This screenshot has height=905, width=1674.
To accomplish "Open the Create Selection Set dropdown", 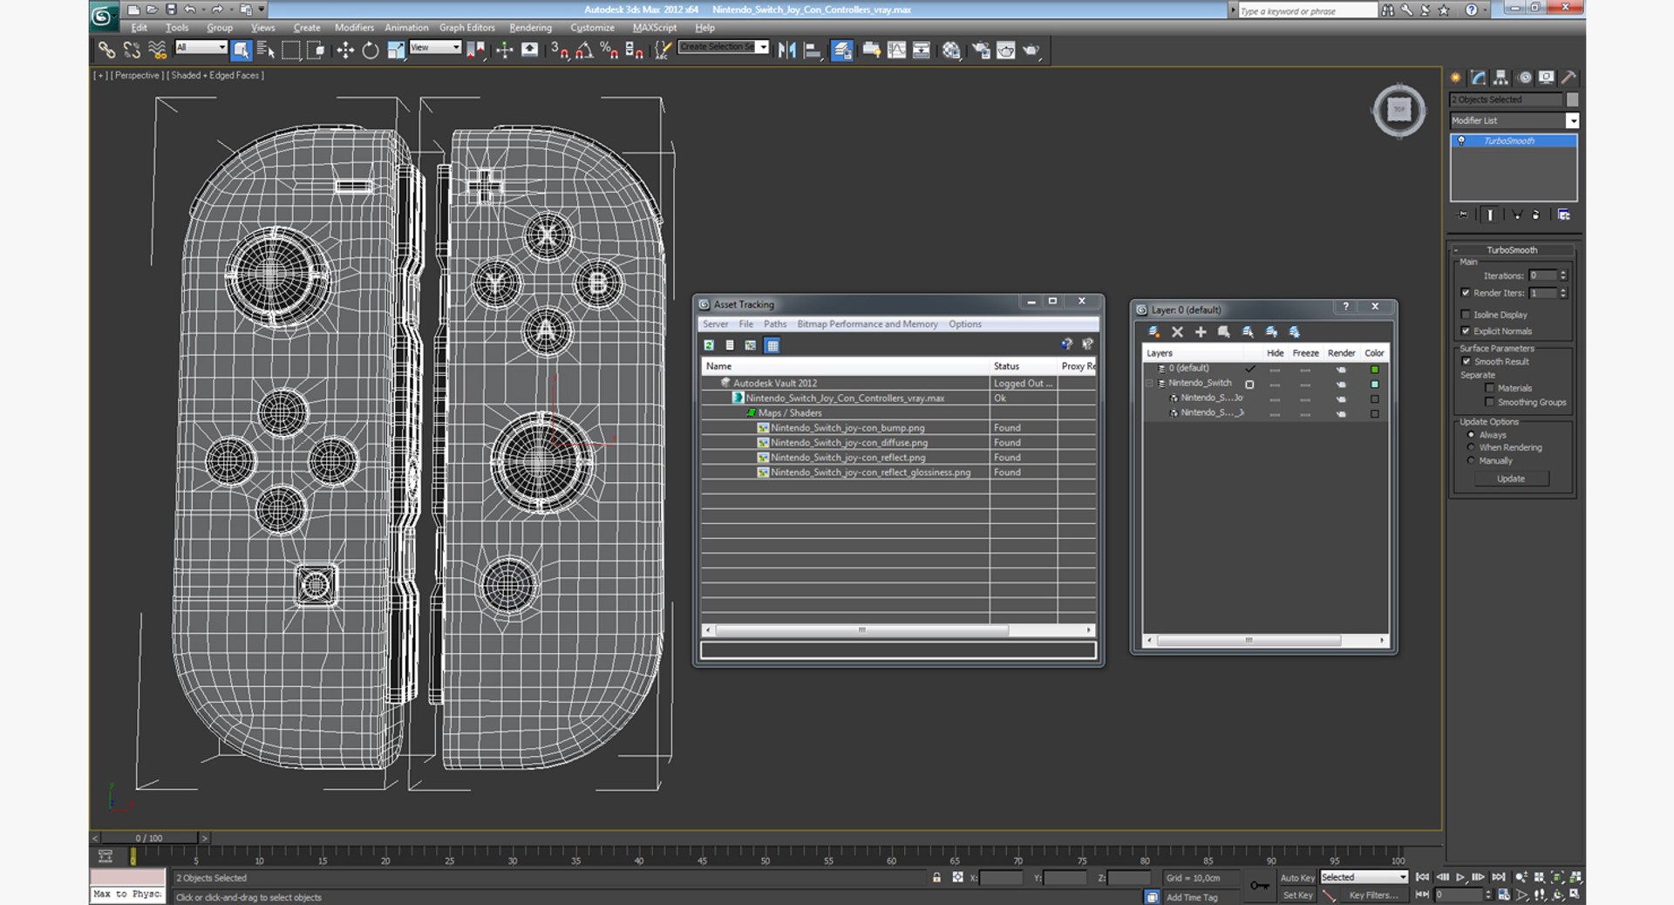I will coord(763,47).
